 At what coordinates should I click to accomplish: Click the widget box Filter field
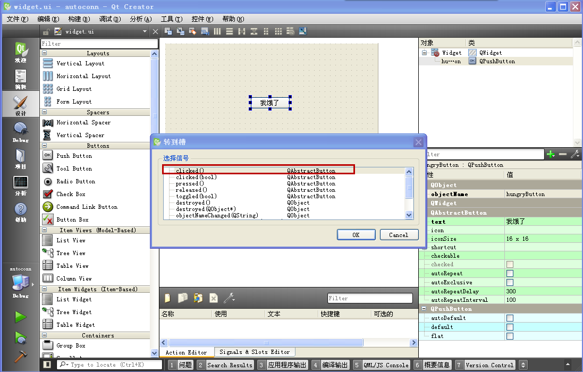pyautogui.click(x=99, y=44)
